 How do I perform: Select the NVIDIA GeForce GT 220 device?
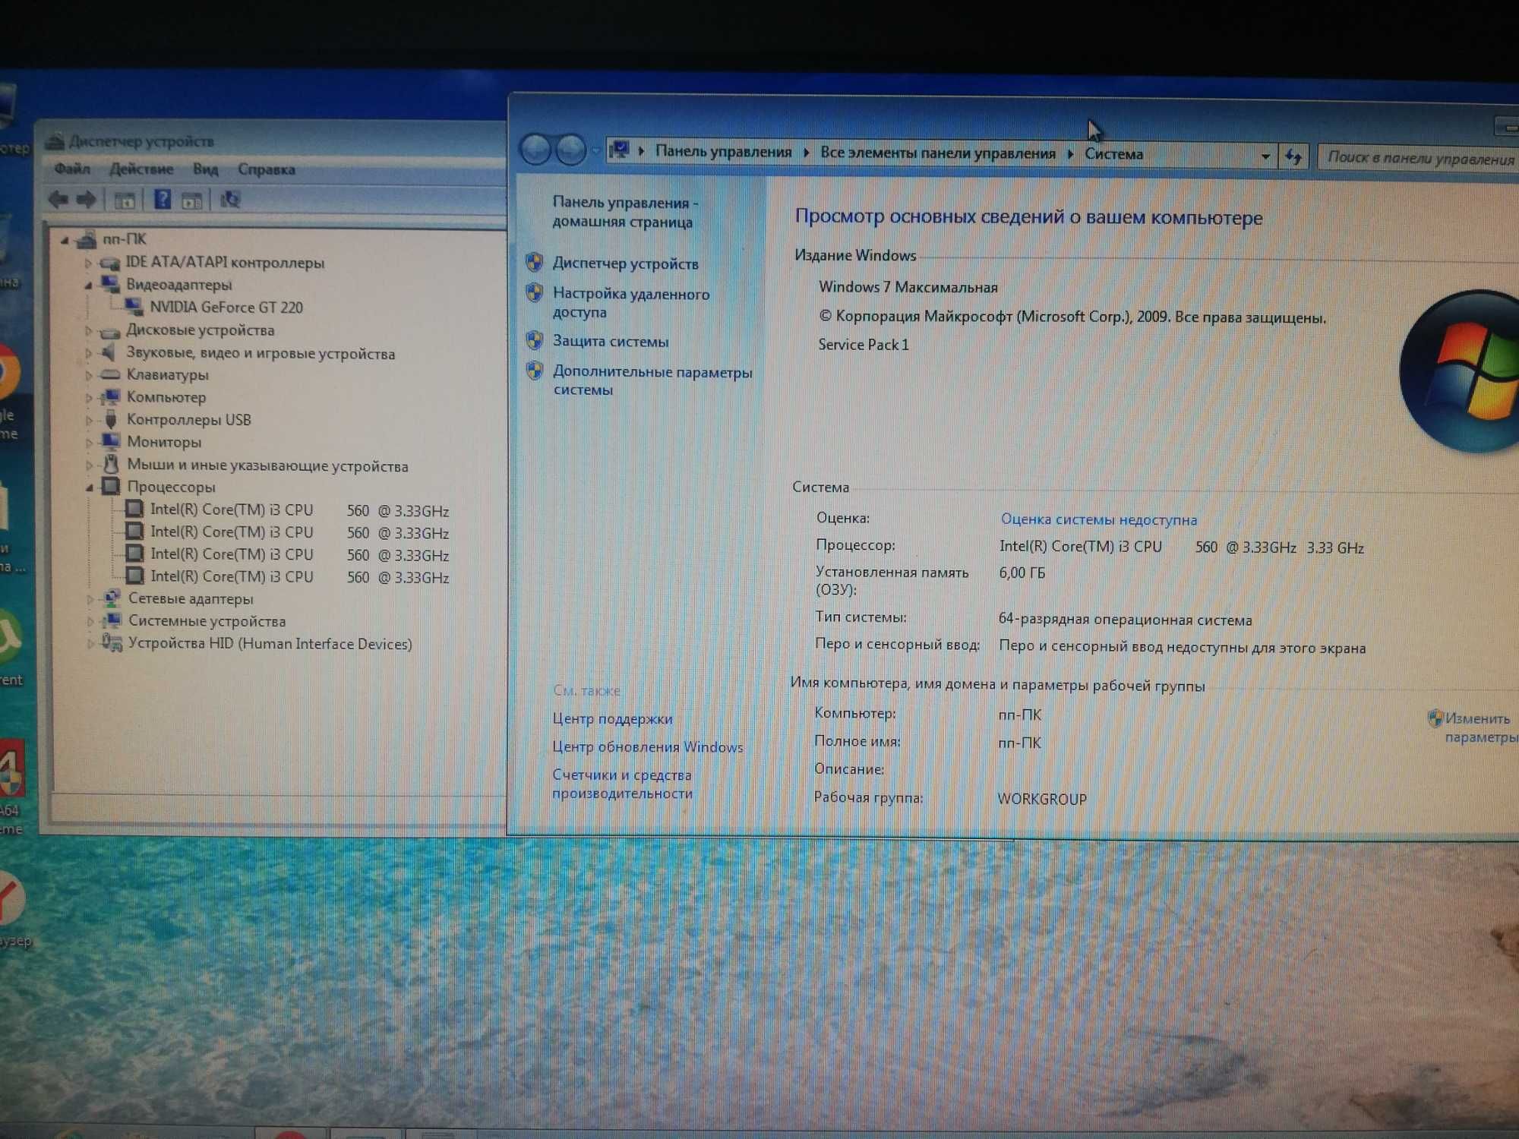click(226, 307)
